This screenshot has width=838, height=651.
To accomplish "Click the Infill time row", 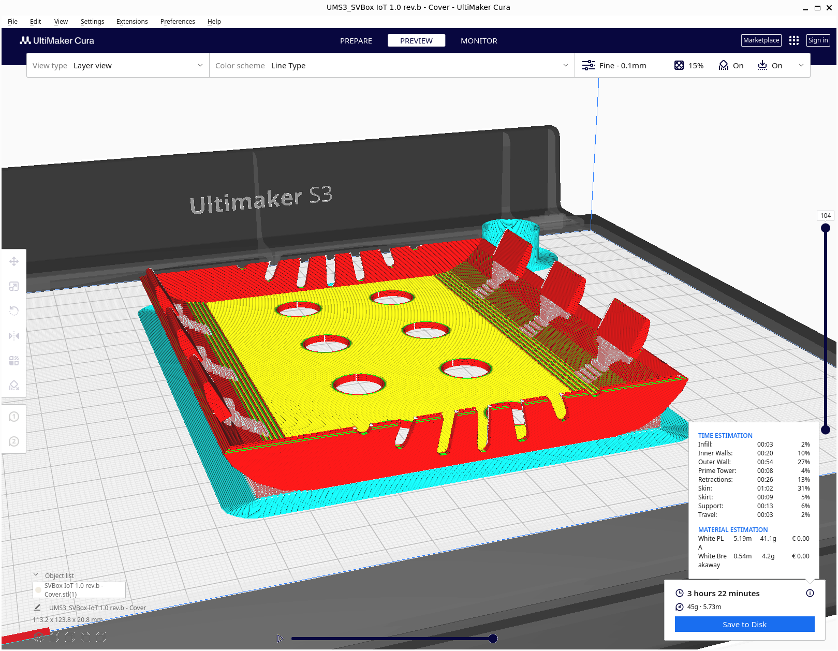I will (x=754, y=445).
